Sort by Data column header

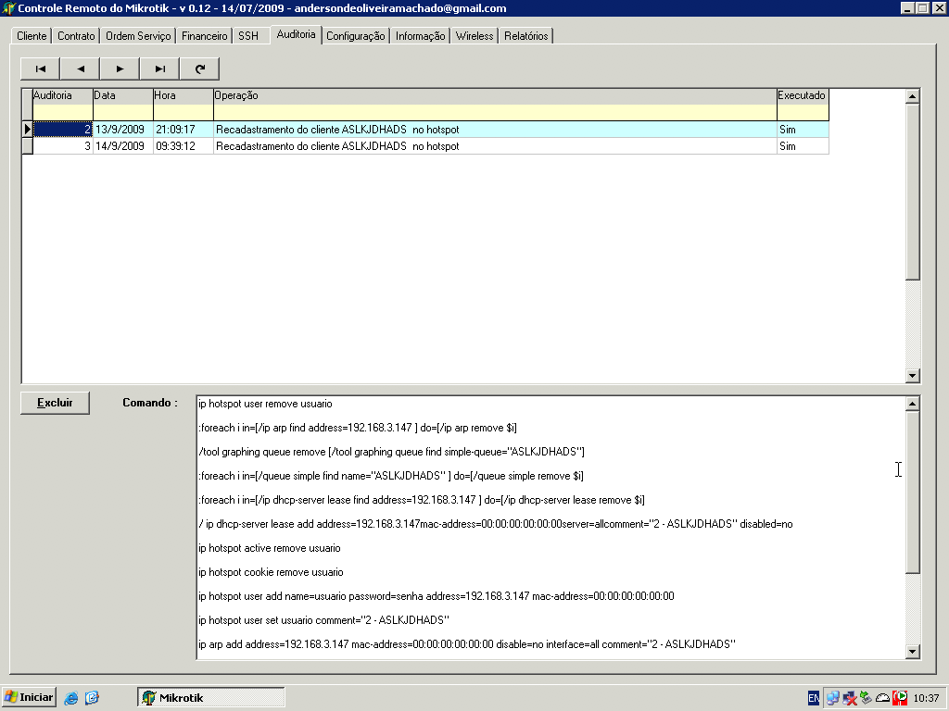[123, 95]
